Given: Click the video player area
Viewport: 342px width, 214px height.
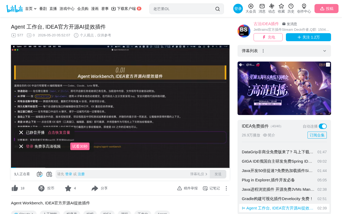Looking at the screenshot, I should [x=120, y=106].
